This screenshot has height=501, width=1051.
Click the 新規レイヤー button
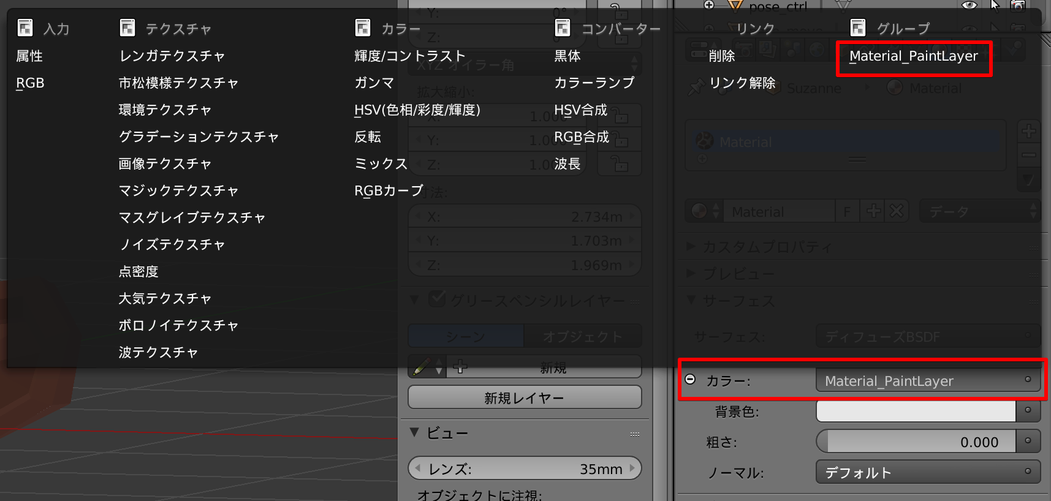(x=525, y=397)
